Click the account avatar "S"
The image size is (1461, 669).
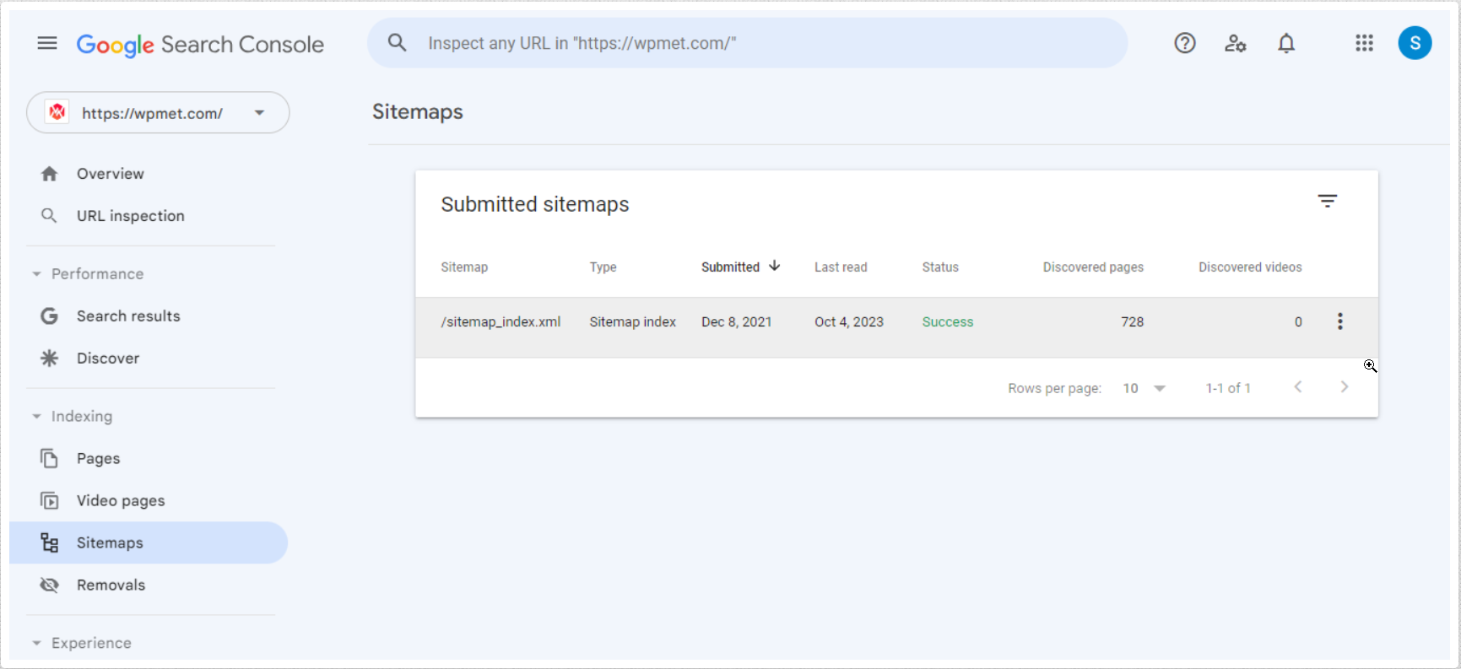1415,43
